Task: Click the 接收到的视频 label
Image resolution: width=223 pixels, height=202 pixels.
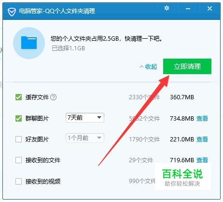Action: click(43, 182)
